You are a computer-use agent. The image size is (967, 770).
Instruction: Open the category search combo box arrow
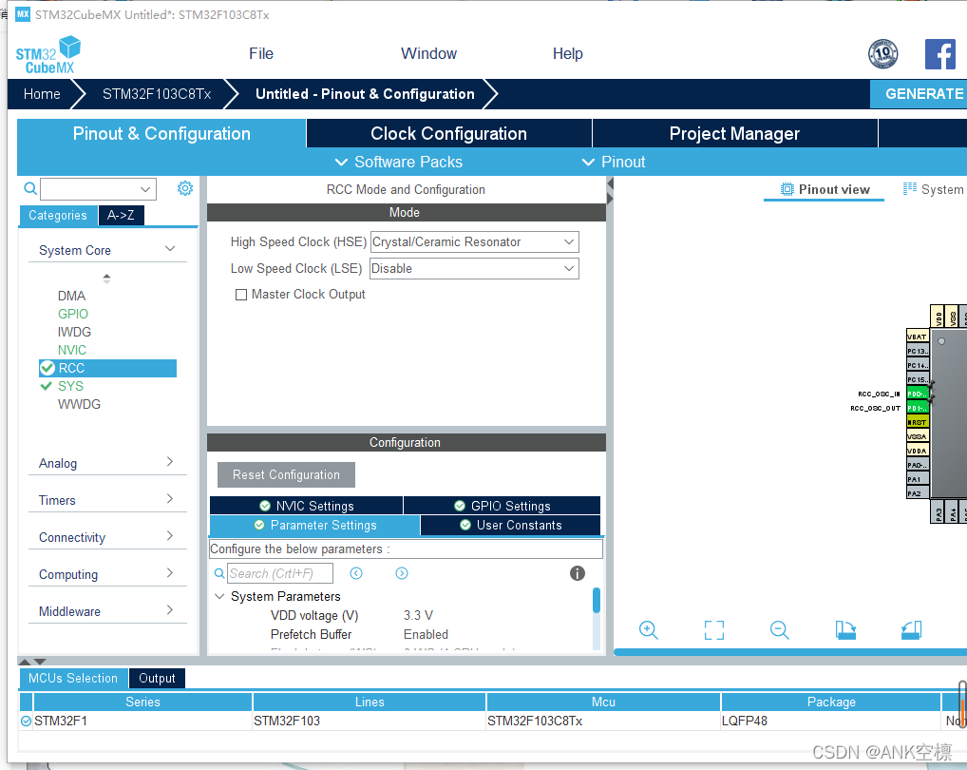[145, 189]
